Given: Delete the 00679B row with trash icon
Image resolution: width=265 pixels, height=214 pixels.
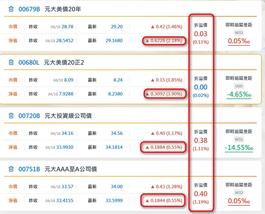Looking at the screenshot, I should [11, 9].
